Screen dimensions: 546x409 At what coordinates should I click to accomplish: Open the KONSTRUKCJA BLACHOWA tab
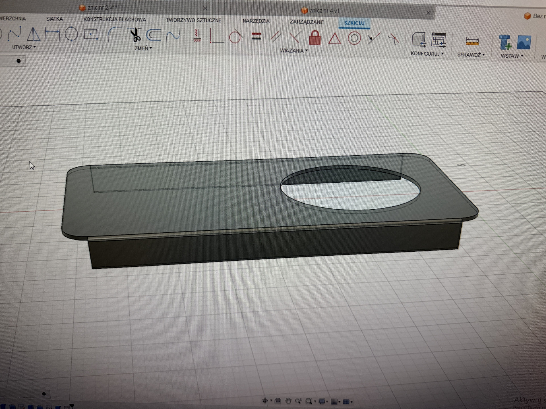tap(115, 19)
